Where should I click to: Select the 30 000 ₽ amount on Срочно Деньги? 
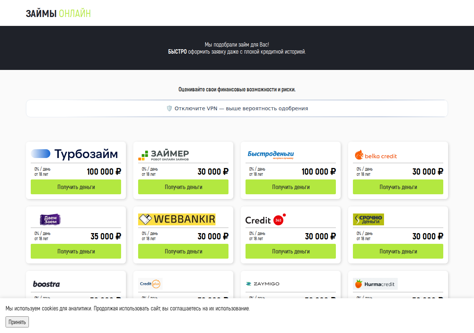pos(428,236)
